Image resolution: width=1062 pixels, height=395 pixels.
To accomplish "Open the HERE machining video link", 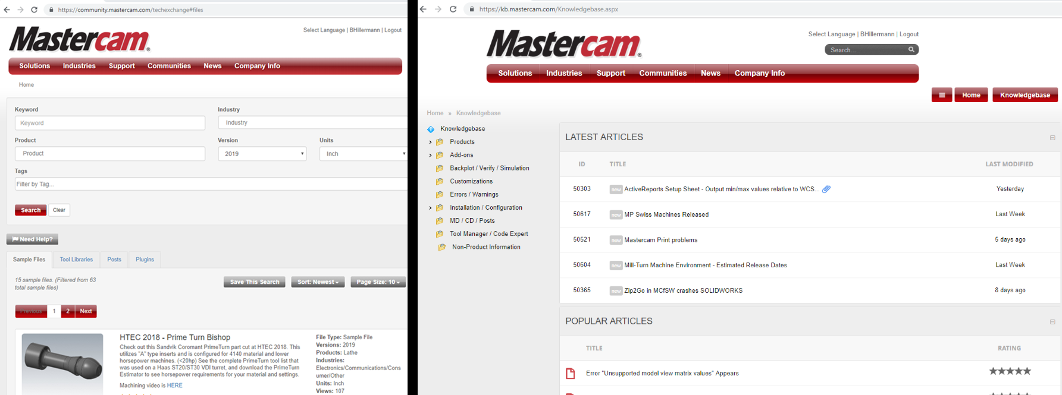I will click(x=175, y=385).
